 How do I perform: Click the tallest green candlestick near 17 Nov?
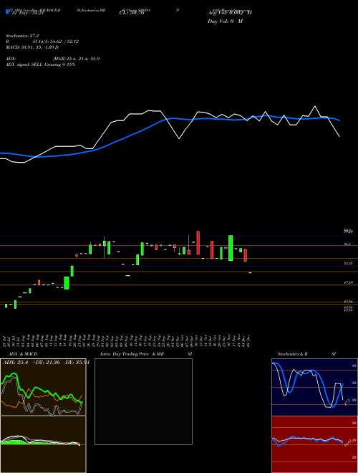pos(231,248)
